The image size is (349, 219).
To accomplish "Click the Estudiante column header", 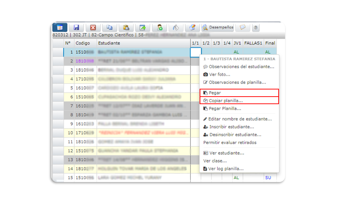I will click(x=144, y=43).
